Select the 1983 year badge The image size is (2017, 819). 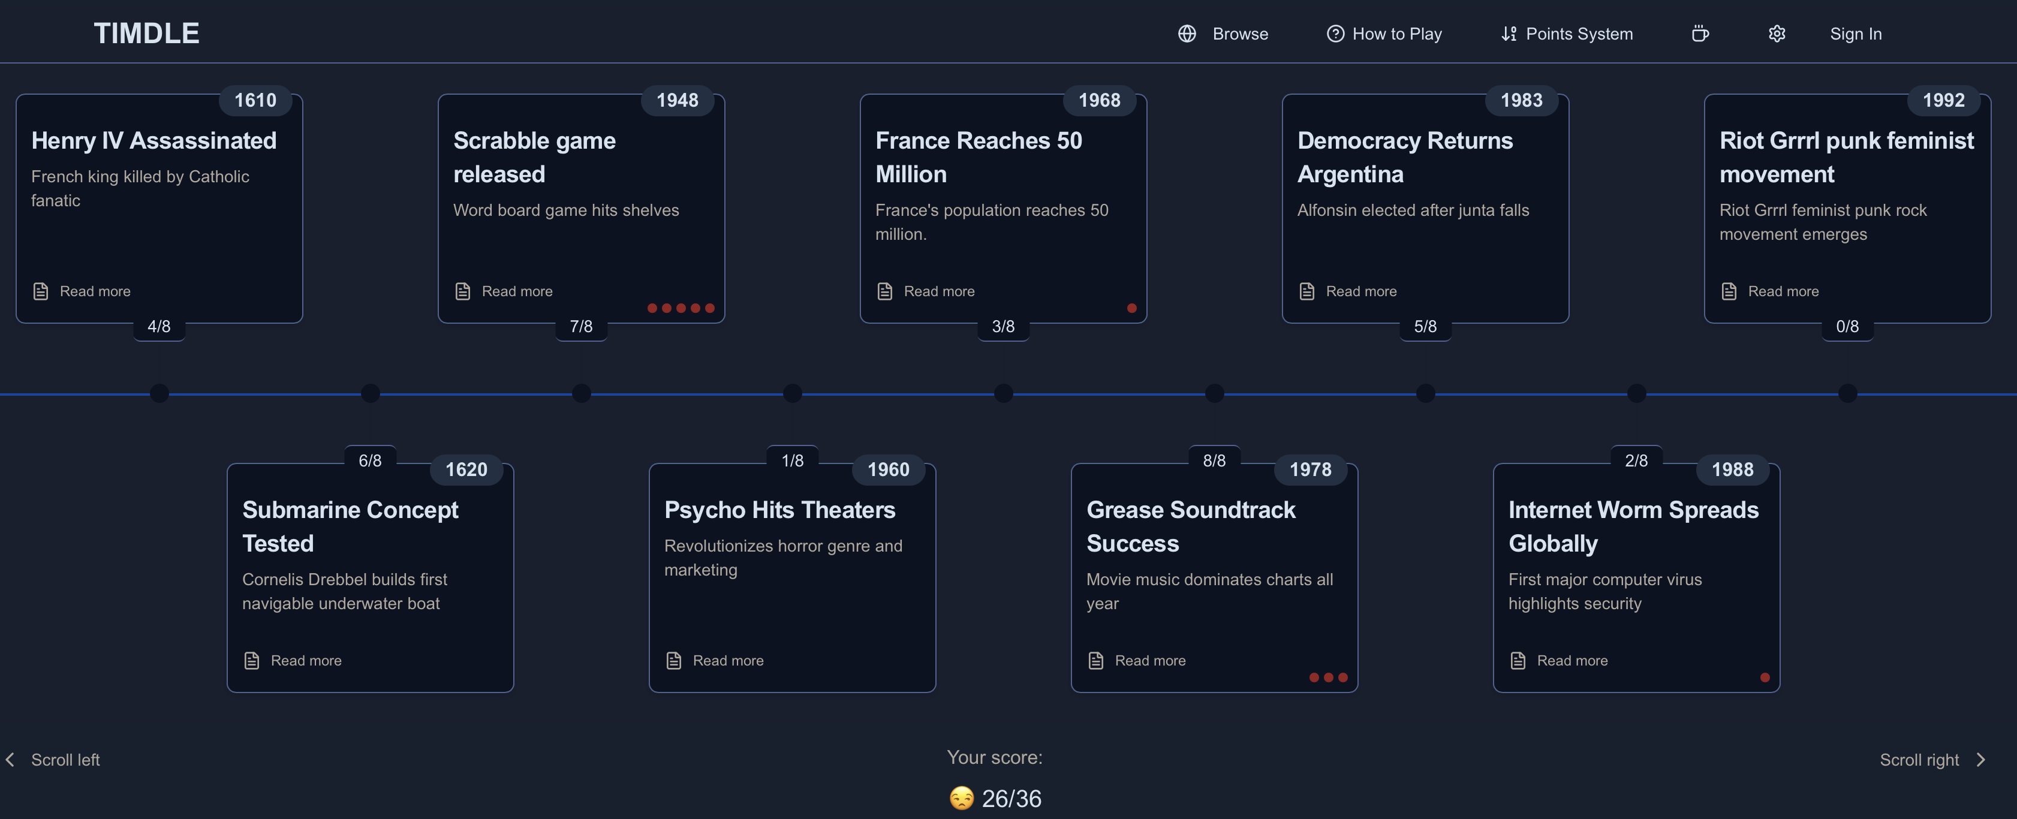(x=1521, y=100)
